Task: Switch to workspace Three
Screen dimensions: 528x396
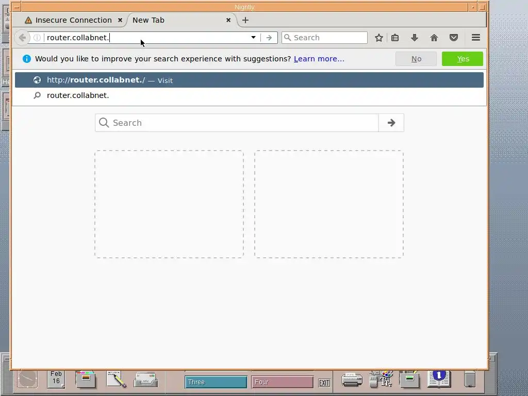Action: (x=216, y=382)
